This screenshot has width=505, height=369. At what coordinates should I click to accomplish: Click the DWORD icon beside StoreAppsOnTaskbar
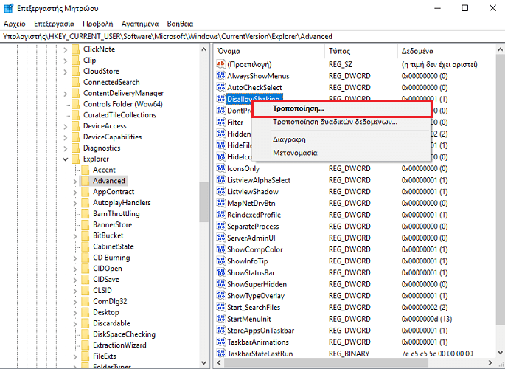(x=221, y=331)
